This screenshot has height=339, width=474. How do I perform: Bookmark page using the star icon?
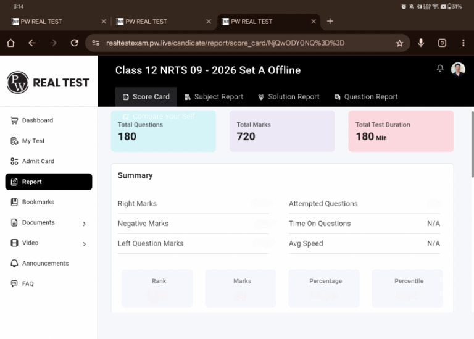399,43
